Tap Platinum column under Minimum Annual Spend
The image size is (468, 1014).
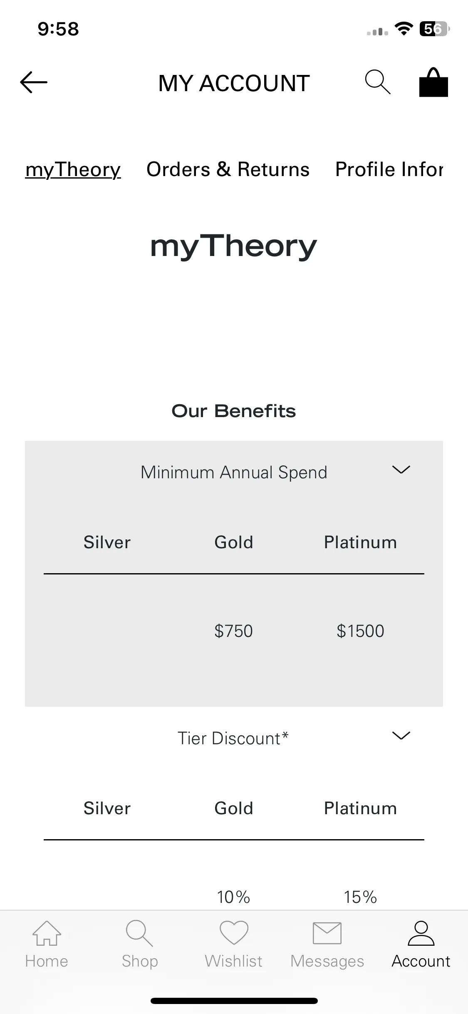pos(360,542)
